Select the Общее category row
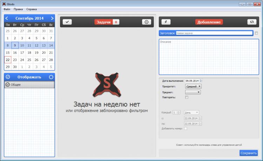Viewport: 263px width, 161px height. 29,85
